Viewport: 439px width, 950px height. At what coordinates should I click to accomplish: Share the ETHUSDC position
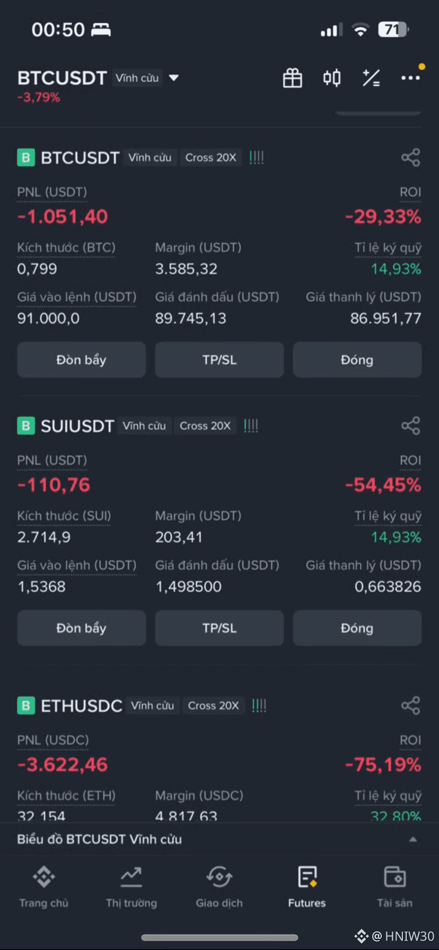pos(410,706)
